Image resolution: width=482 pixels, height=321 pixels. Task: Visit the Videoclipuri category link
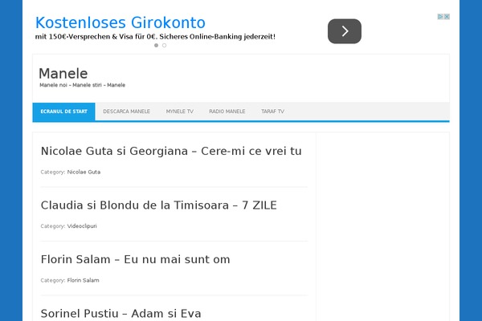[x=82, y=226]
